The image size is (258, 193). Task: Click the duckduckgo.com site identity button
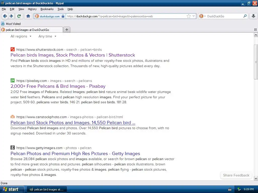coord(50,16)
